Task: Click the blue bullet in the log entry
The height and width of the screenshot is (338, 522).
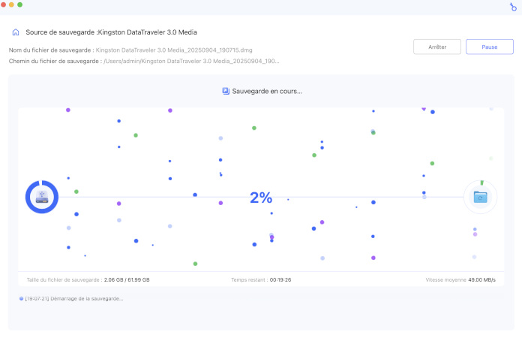Action: point(22,299)
